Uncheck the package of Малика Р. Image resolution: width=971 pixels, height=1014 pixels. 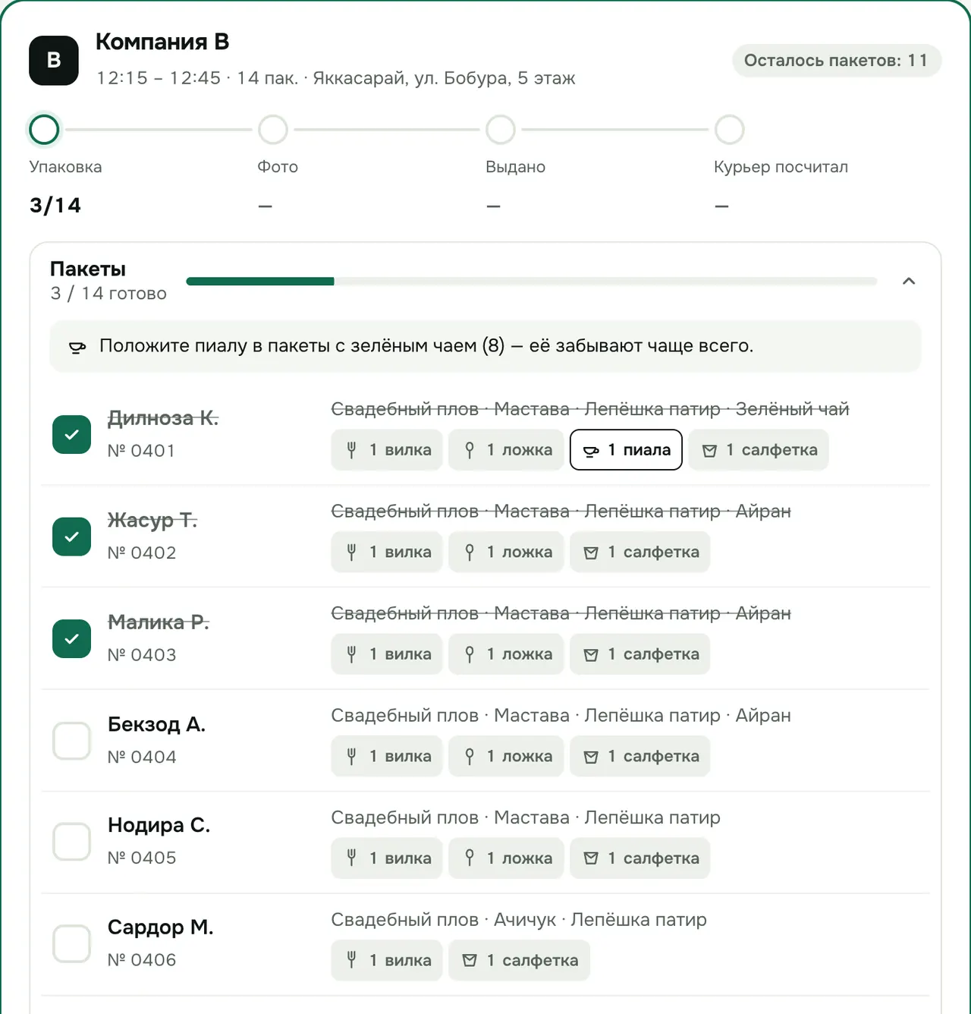tap(72, 639)
